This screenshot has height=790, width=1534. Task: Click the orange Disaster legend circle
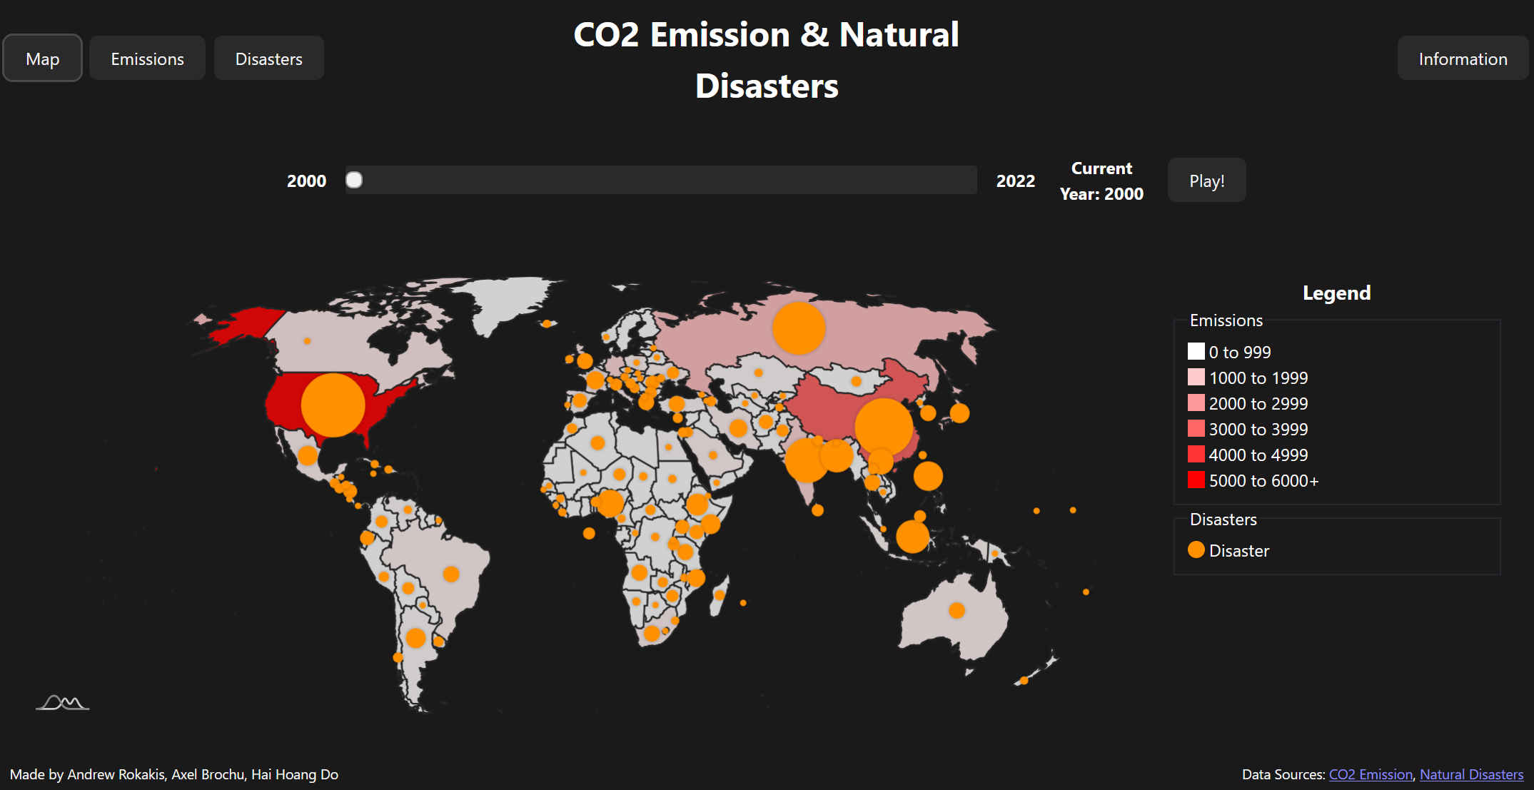[1196, 550]
